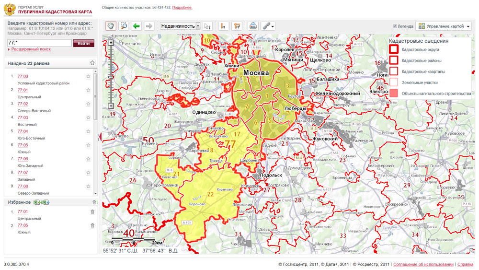Click the cadastral number search field
479x270 pixels.
click(39, 43)
